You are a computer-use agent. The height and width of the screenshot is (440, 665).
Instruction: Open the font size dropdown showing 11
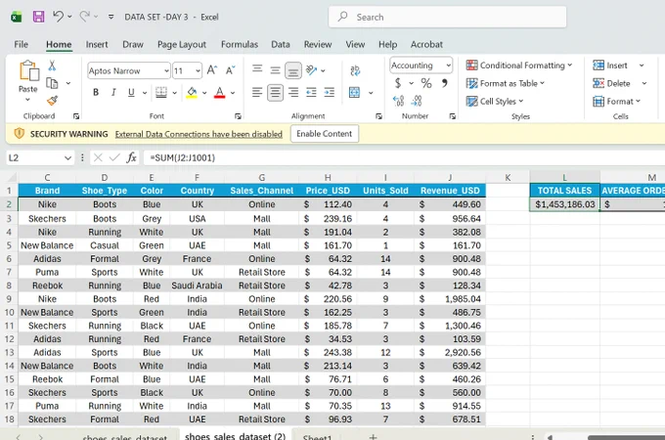click(x=199, y=70)
